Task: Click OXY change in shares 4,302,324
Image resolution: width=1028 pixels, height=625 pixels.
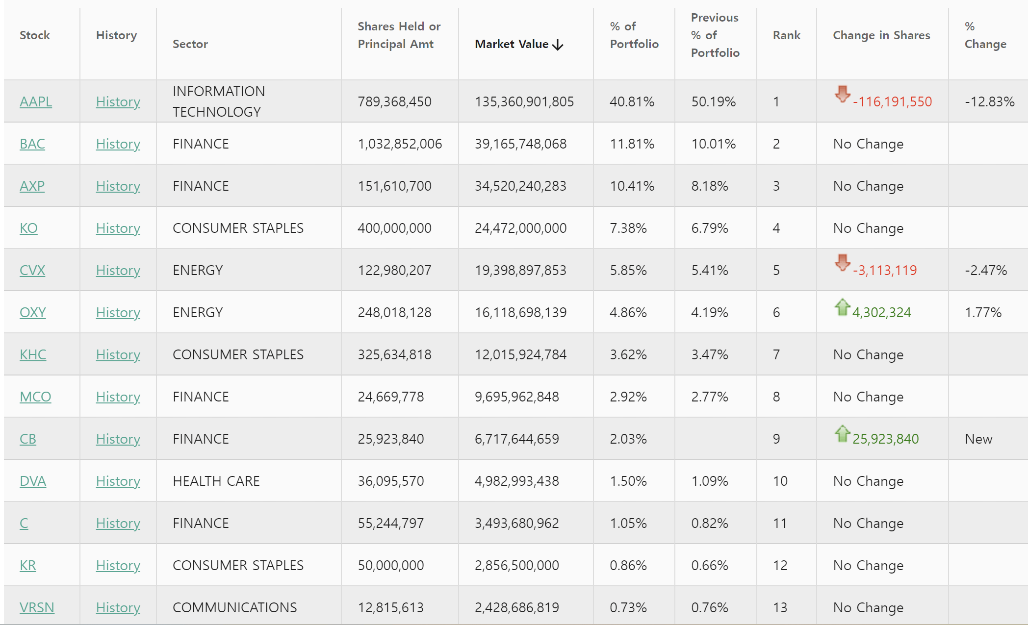Action: click(x=882, y=312)
